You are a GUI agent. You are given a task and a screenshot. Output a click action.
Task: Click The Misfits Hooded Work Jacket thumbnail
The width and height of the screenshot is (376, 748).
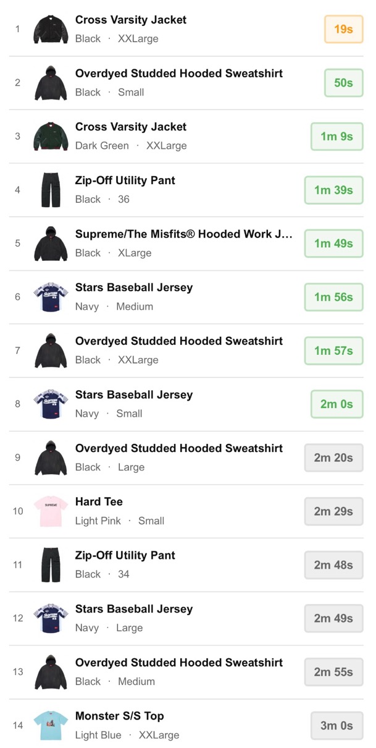coord(51,244)
